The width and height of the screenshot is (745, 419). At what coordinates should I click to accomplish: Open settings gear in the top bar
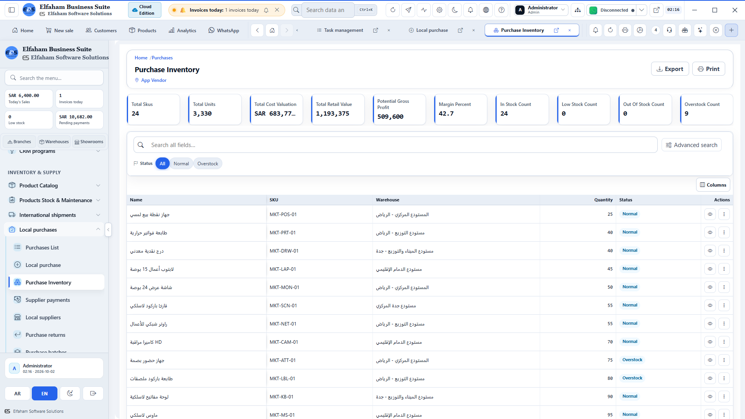439,10
